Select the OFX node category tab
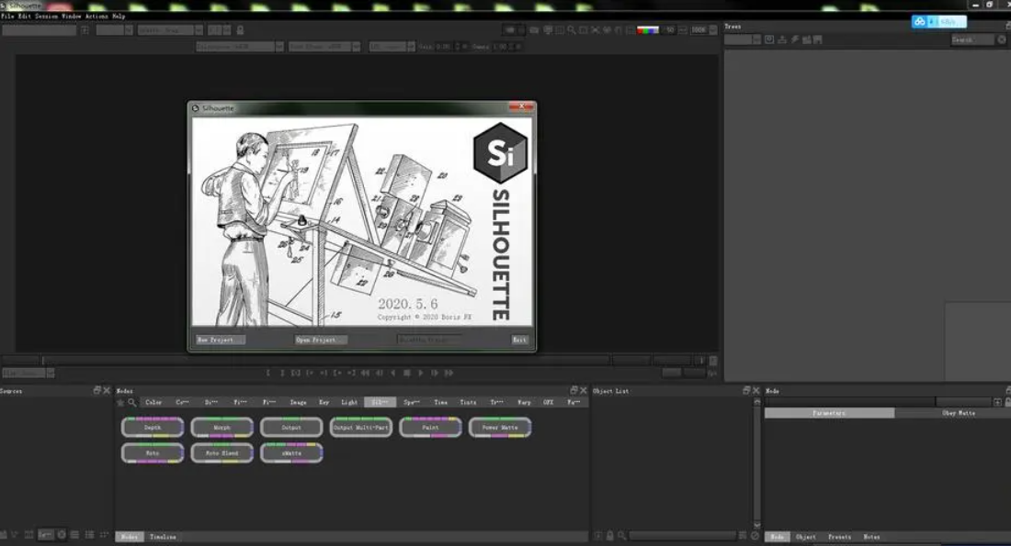The width and height of the screenshot is (1011, 546). 548,403
